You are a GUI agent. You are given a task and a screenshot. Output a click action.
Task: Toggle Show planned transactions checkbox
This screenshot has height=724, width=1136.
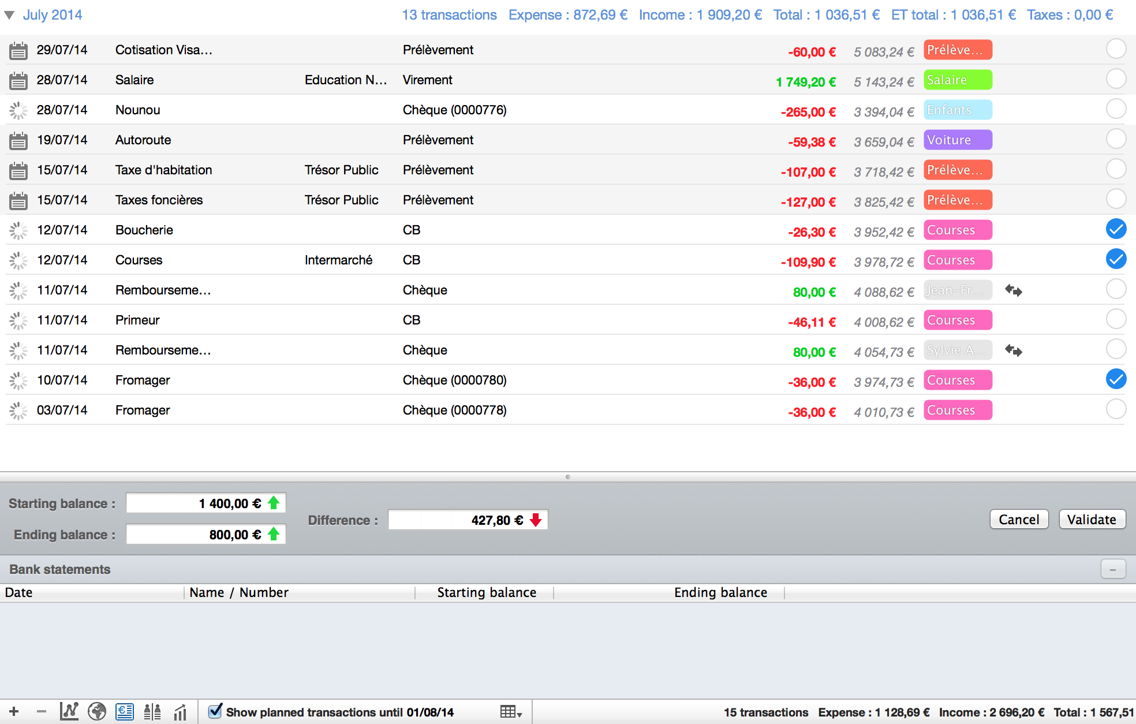tap(215, 711)
